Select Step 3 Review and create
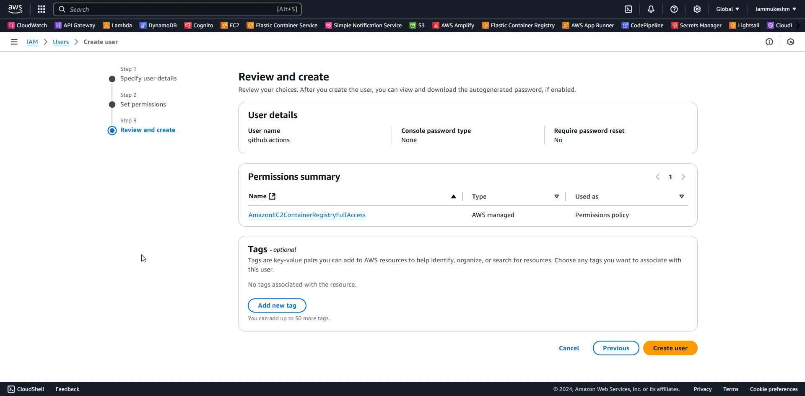This screenshot has height=396, width=805. [147, 130]
